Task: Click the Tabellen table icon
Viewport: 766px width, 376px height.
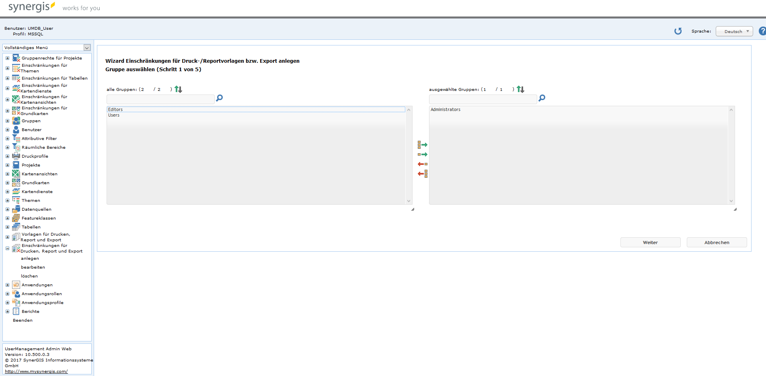Action: (x=16, y=227)
